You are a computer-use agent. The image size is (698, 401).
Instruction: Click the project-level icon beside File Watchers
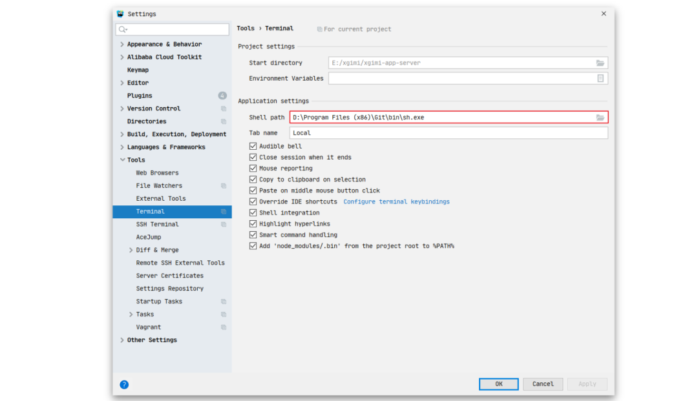tap(224, 186)
